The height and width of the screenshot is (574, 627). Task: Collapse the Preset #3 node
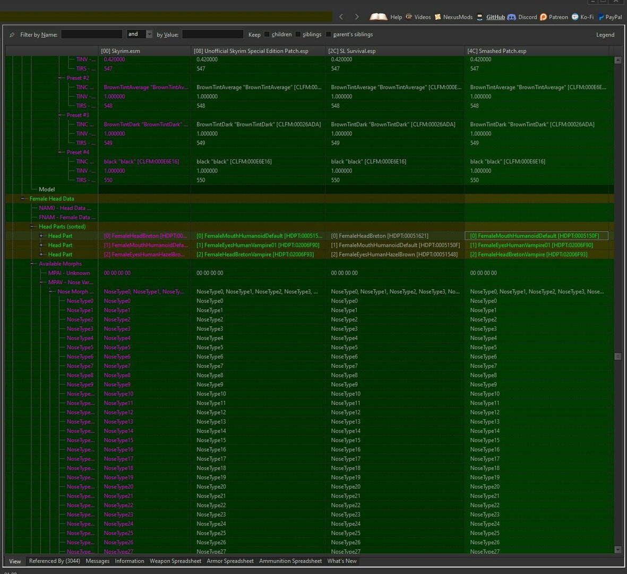[59, 115]
